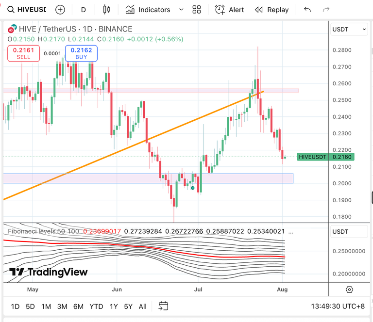Open the Indicators dialog
Image resolution: width=373 pixels, height=322 pixels.
[x=148, y=10]
